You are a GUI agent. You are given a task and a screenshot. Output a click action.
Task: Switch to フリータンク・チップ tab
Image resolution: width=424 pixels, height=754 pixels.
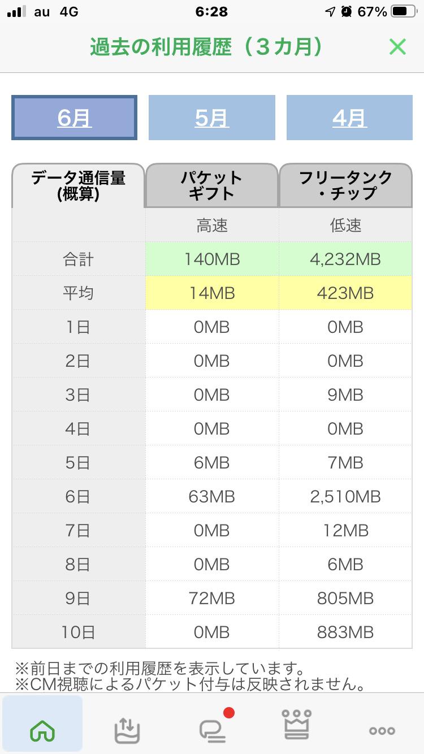tap(345, 185)
